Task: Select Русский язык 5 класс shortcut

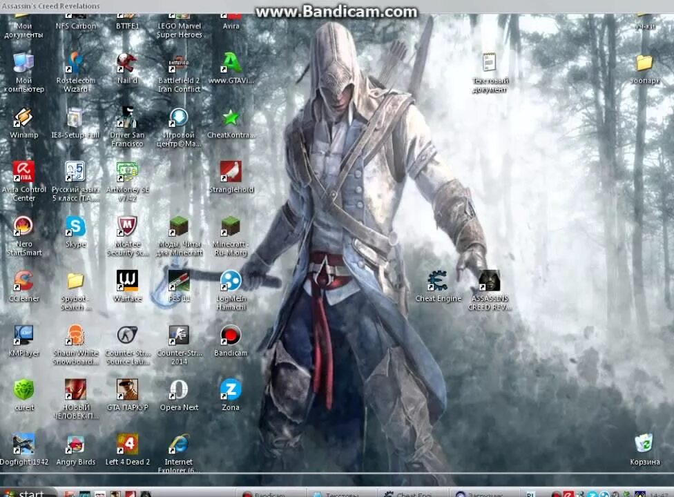Action: pos(76,172)
